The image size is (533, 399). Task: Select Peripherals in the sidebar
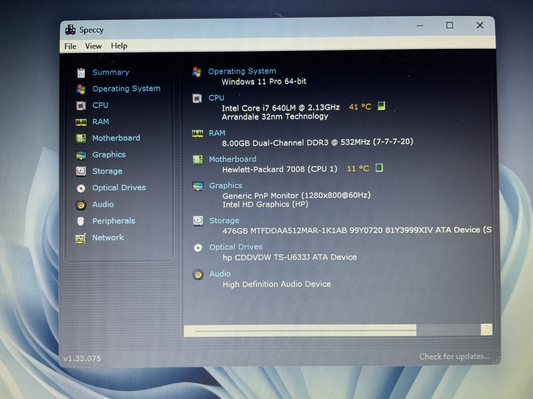click(x=114, y=221)
